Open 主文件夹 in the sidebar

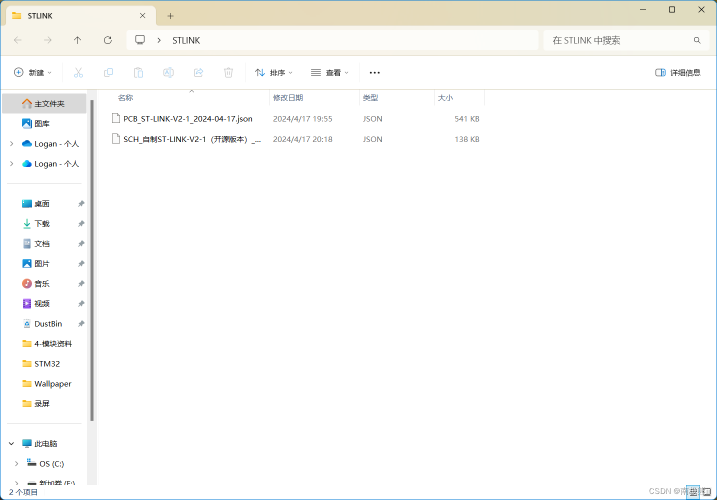(44, 103)
